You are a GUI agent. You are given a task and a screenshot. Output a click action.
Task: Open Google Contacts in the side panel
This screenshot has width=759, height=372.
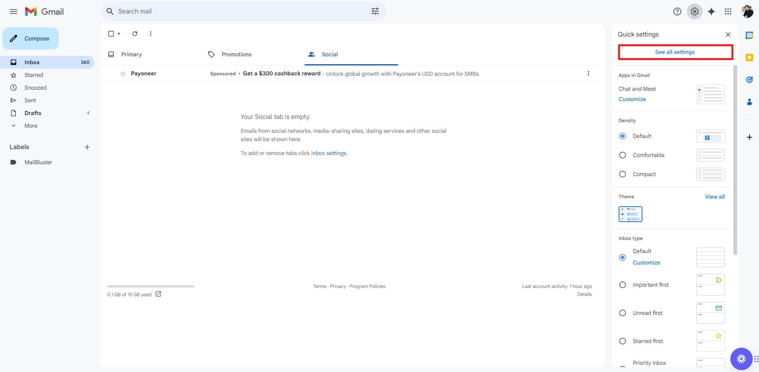(749, 102)
